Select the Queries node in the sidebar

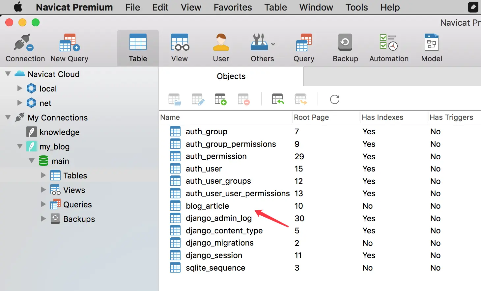(x=71, y=204)
